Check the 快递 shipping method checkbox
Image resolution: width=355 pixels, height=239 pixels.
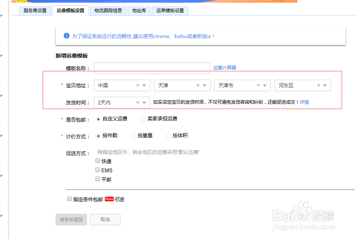pyautogui.click(x=98, y=160)
